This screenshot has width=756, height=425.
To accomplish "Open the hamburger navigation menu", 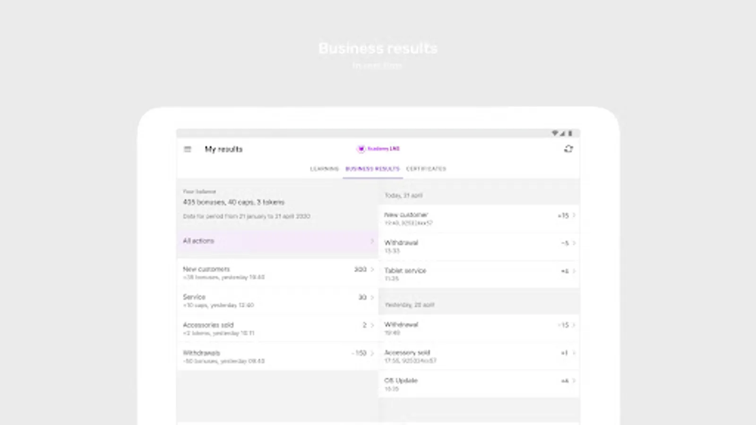I will click(188, 149).
